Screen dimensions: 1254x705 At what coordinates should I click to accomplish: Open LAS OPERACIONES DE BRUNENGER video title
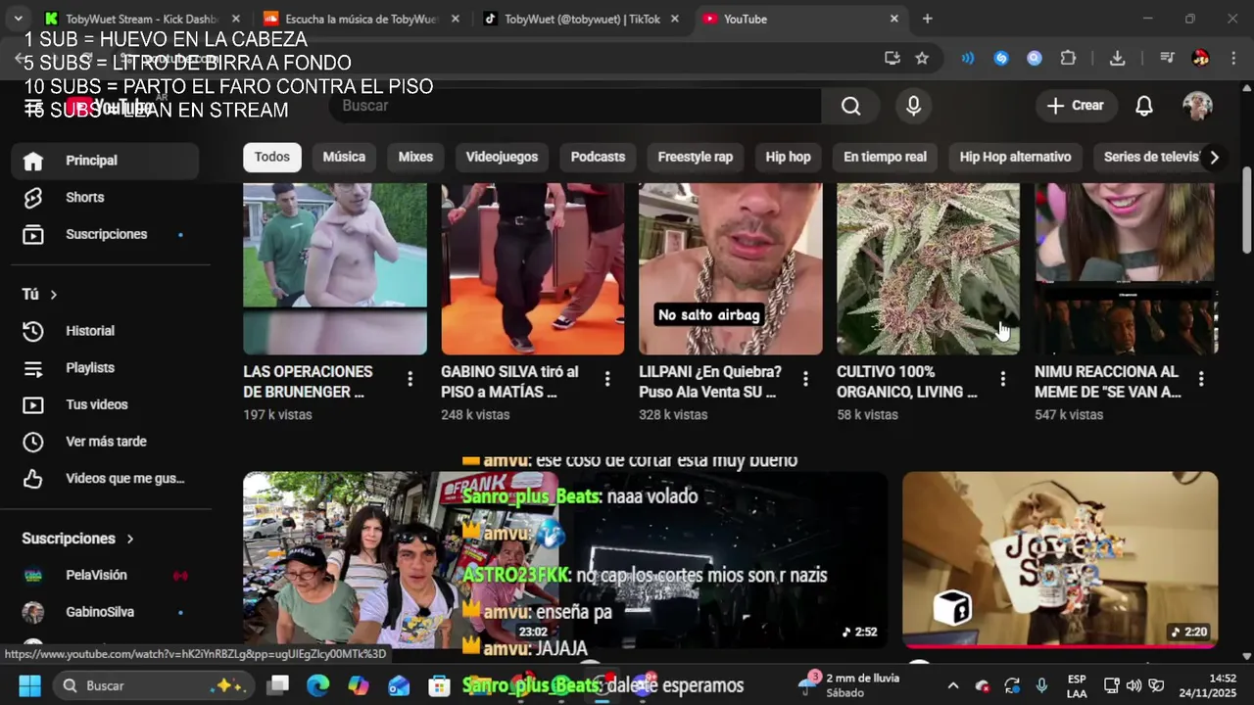(308, 382)
